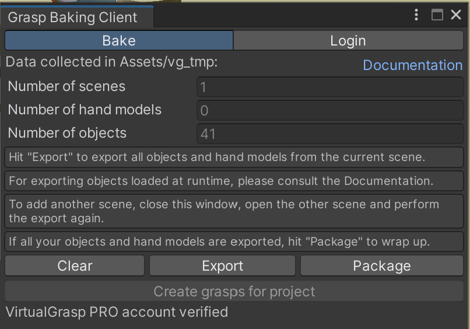Click the Number of hand models field

[x=330, y=110]
